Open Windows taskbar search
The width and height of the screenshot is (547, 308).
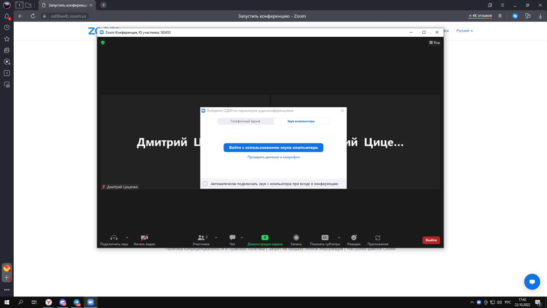coord(21,302)
